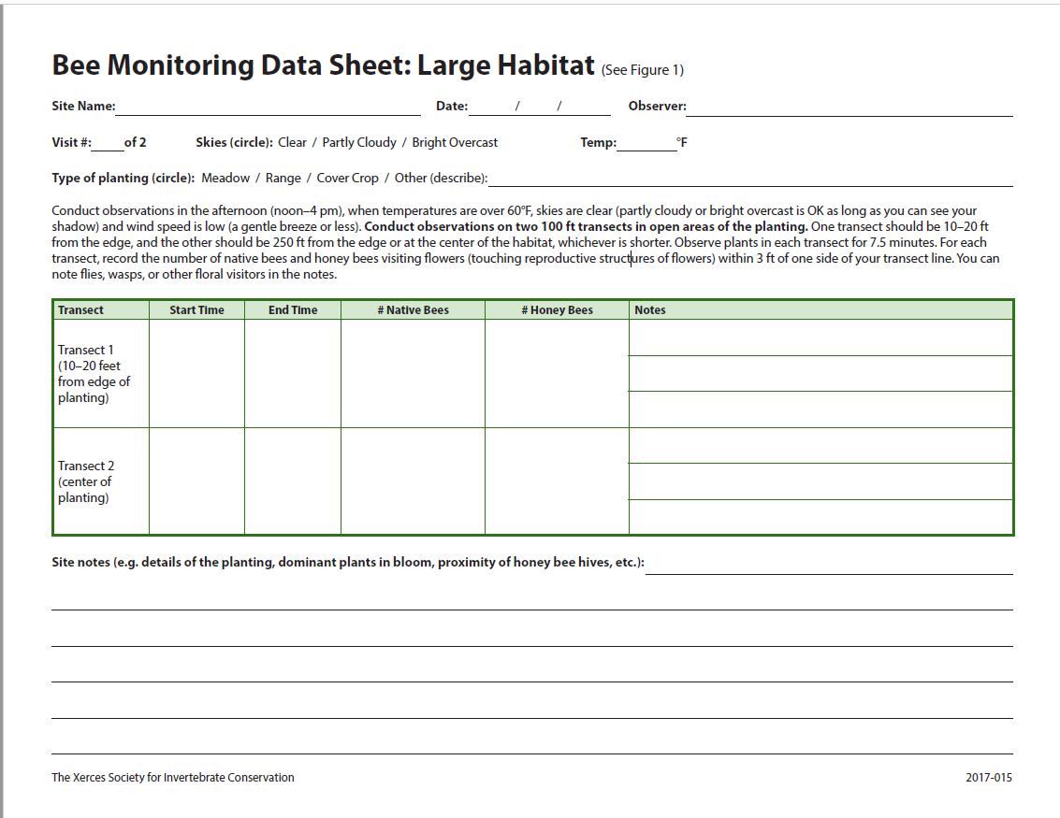Select 'Cover Crop' as type of planting

point(347,179)
